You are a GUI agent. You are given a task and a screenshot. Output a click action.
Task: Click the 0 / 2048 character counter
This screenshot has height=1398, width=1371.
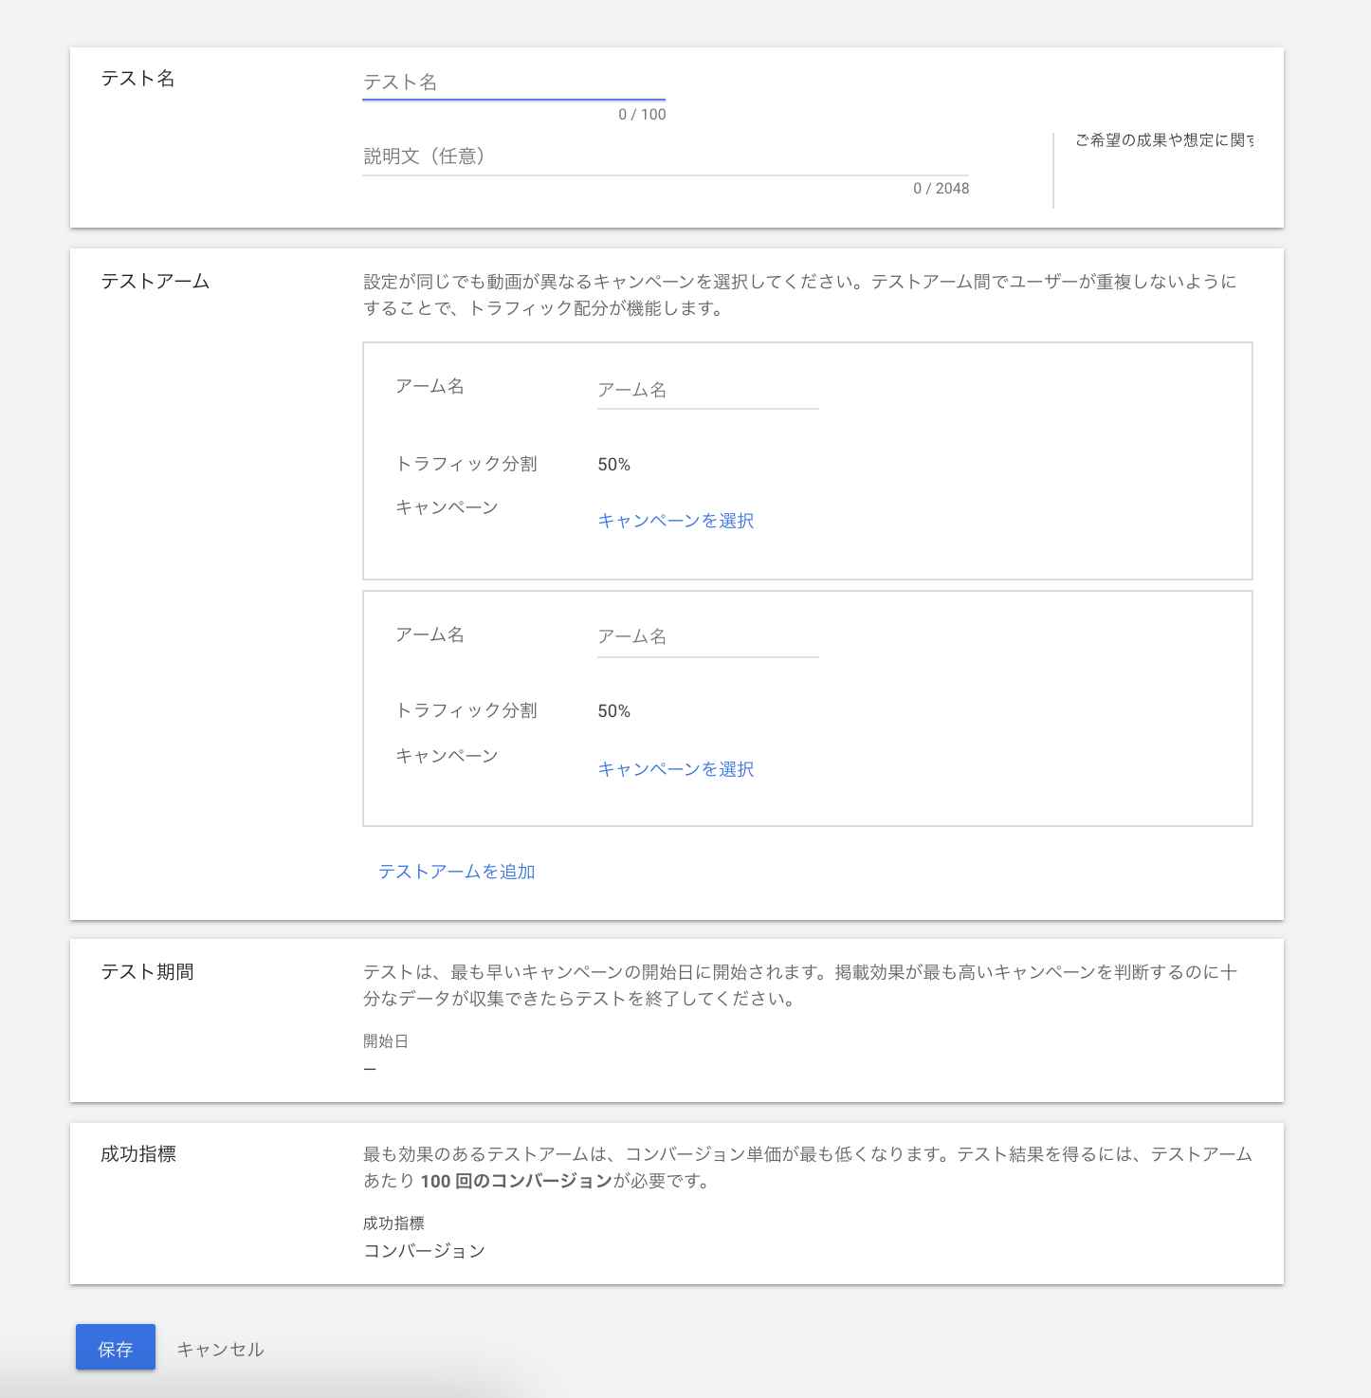pyautogui.click(x=941, y=189)
